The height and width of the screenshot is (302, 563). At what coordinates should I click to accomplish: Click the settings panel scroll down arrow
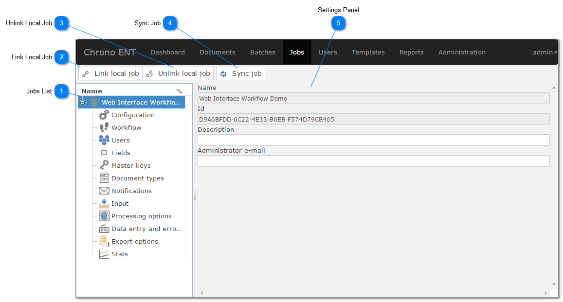point(554,284)
